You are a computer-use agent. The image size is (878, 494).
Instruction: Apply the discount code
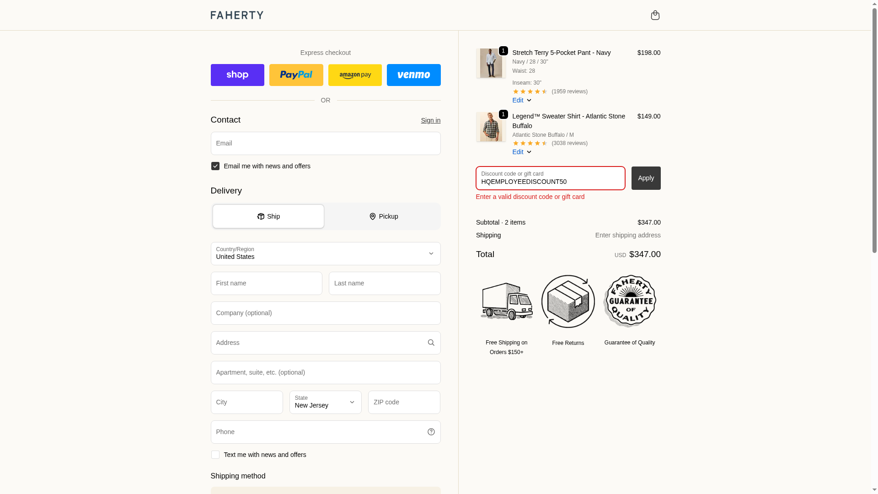tap(646, 178)
